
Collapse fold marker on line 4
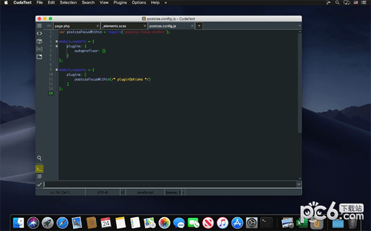pyautogui.click(x=56, y=46)
